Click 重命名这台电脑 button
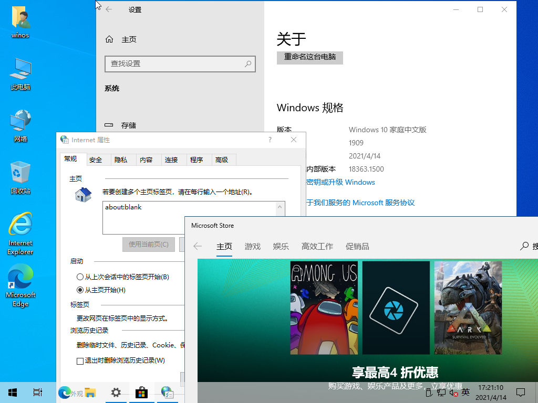 click(310, 57)
